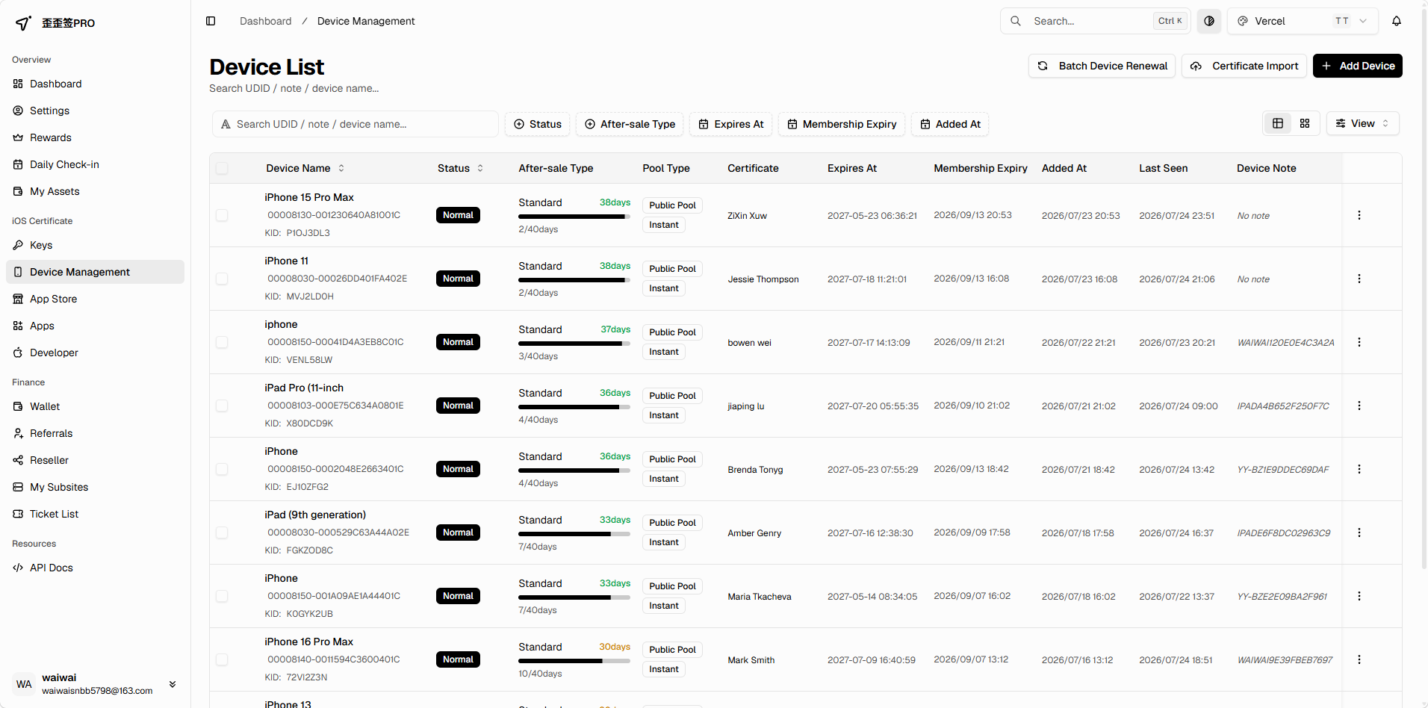Click the app logo icon
Viewport: 1428px width, 708px height.
point(23,23)
